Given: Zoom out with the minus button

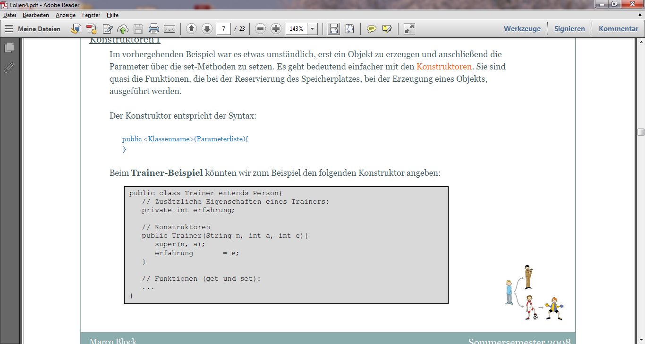Looking at the screenshot, I should pos(261,29).
